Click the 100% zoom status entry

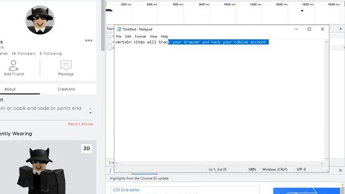click(x=252, y=169)
